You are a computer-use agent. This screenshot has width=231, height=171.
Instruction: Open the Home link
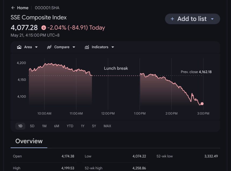pyautogui.click(x=23, y=8)
